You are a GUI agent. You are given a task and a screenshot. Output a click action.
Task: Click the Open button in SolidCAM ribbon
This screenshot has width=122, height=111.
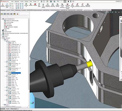pos(12,6)
